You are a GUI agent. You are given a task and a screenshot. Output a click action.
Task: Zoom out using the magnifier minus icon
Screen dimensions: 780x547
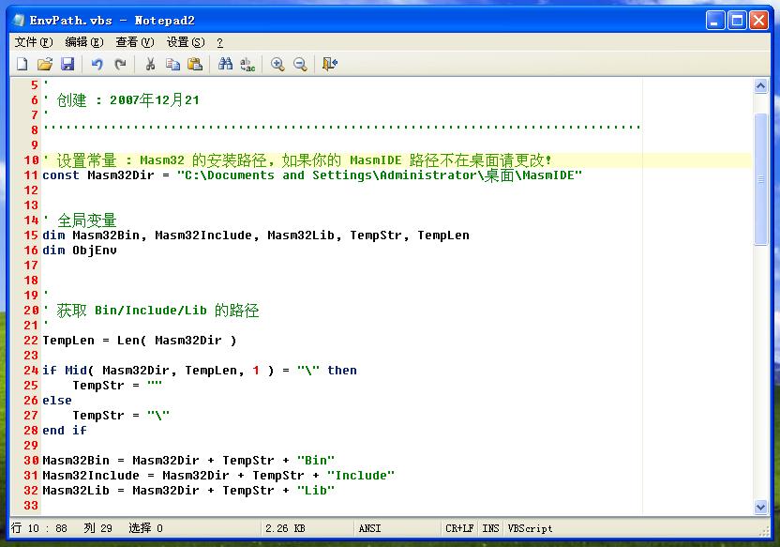point(300,64)
